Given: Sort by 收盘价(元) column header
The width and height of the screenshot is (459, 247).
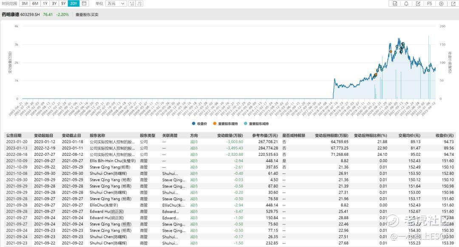Looking at the screenshot, I should pos(445,136).
